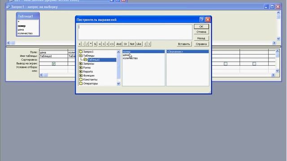Select the asterisk in Таблица1 field list
Viewport: 287px width, 161px height.
[18, 22]
